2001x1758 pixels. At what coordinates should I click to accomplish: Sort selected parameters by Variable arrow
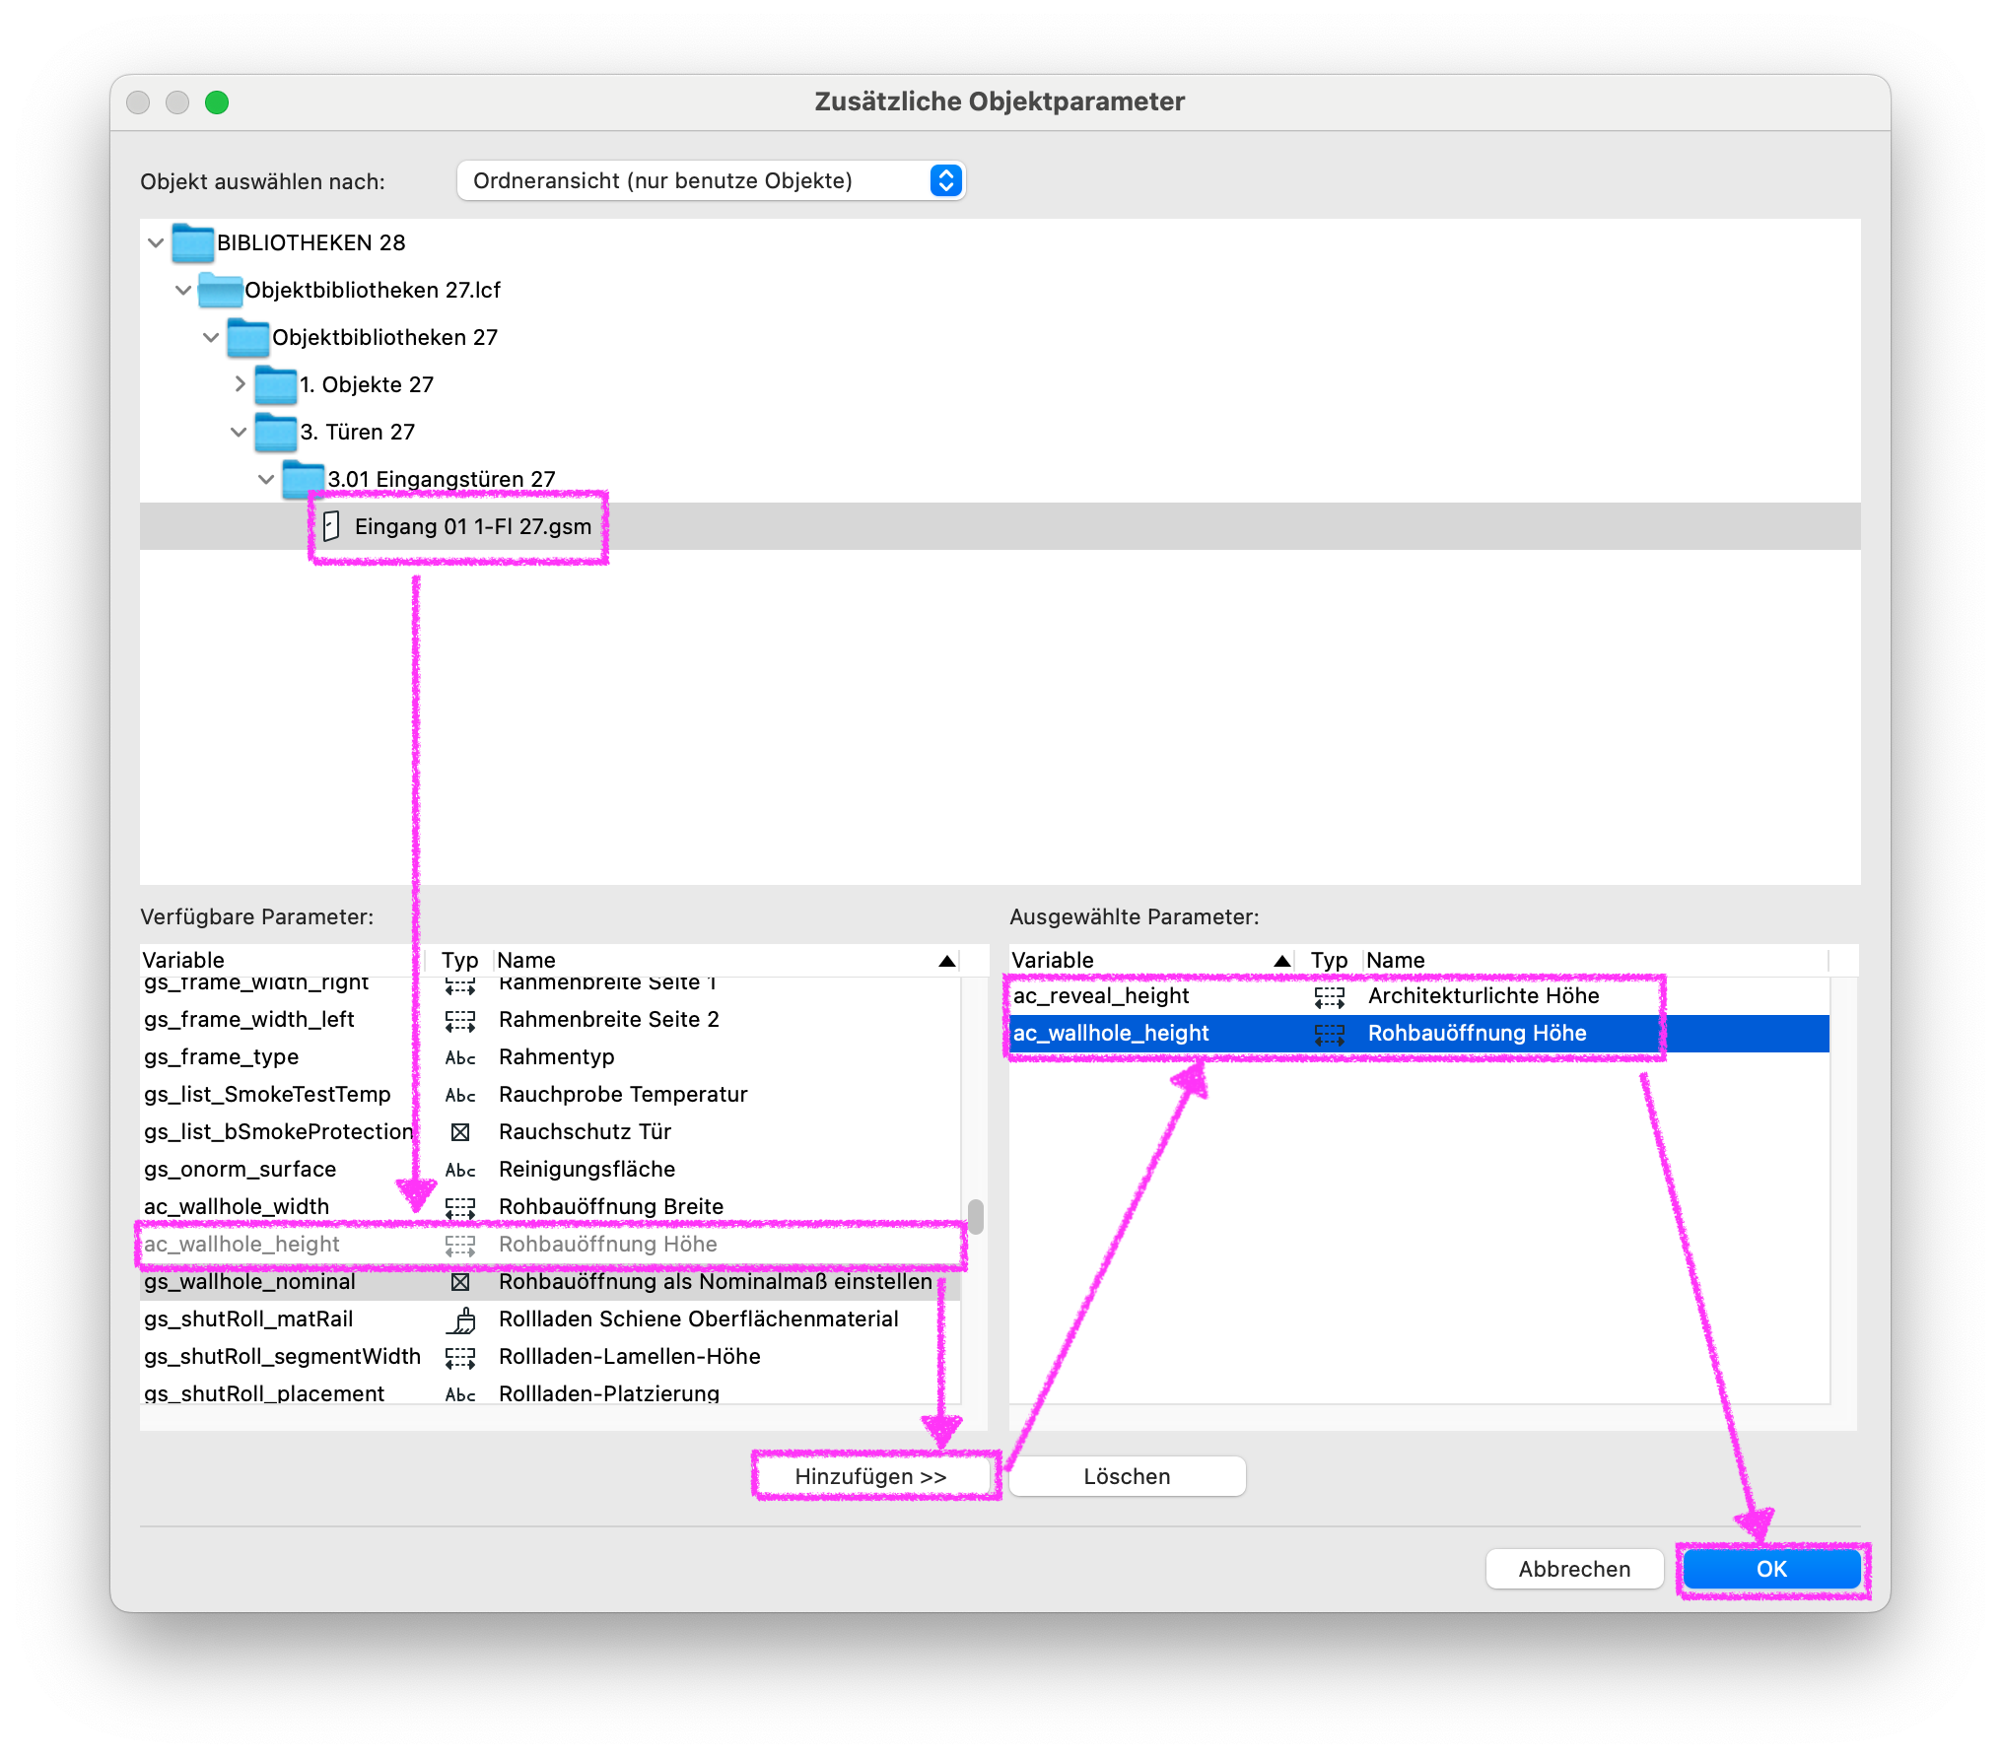pyautogui.click(x=1282, y=961)
